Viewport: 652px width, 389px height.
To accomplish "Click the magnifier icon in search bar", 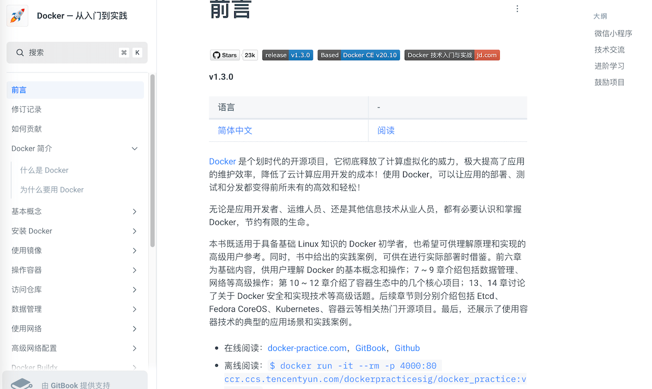I will tap(20, 52).
